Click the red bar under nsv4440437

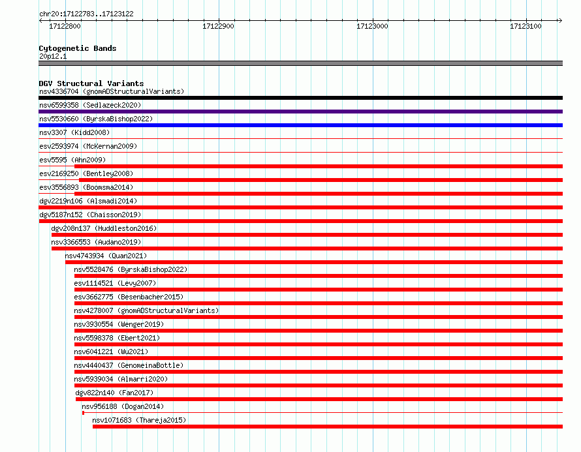[x=319, y=372]
